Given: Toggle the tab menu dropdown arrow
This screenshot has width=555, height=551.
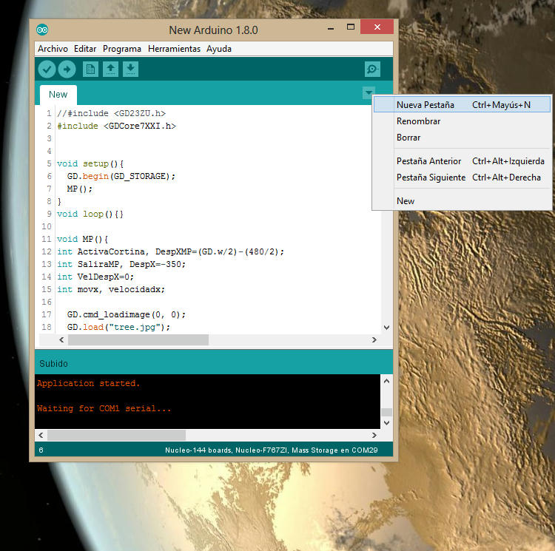Looking at the screenshot, I should coord(369,93).
